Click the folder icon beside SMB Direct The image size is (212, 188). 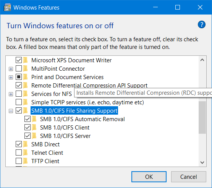(26, 144)
